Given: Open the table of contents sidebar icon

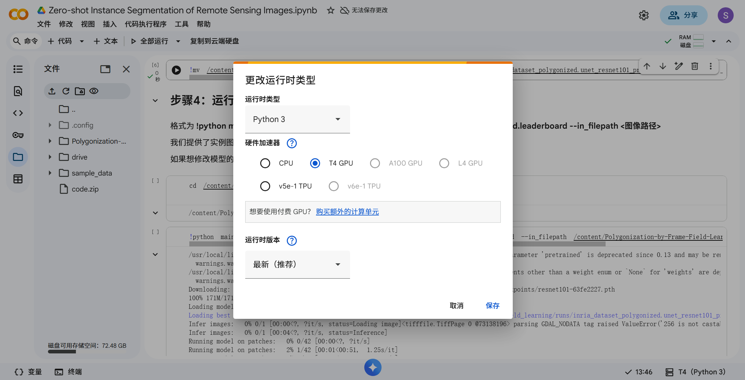Looking at the screenshot, I should pos(18,69).
